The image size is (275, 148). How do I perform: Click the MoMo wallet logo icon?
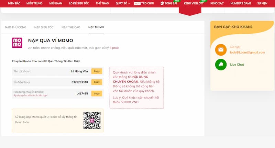pos(17,43)
